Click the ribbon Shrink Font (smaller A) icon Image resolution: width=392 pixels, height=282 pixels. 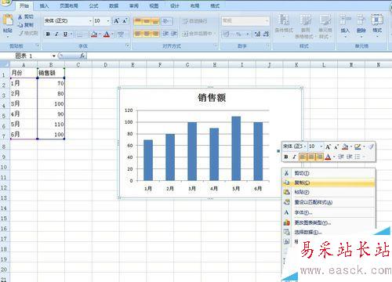(x=125, y=21)
